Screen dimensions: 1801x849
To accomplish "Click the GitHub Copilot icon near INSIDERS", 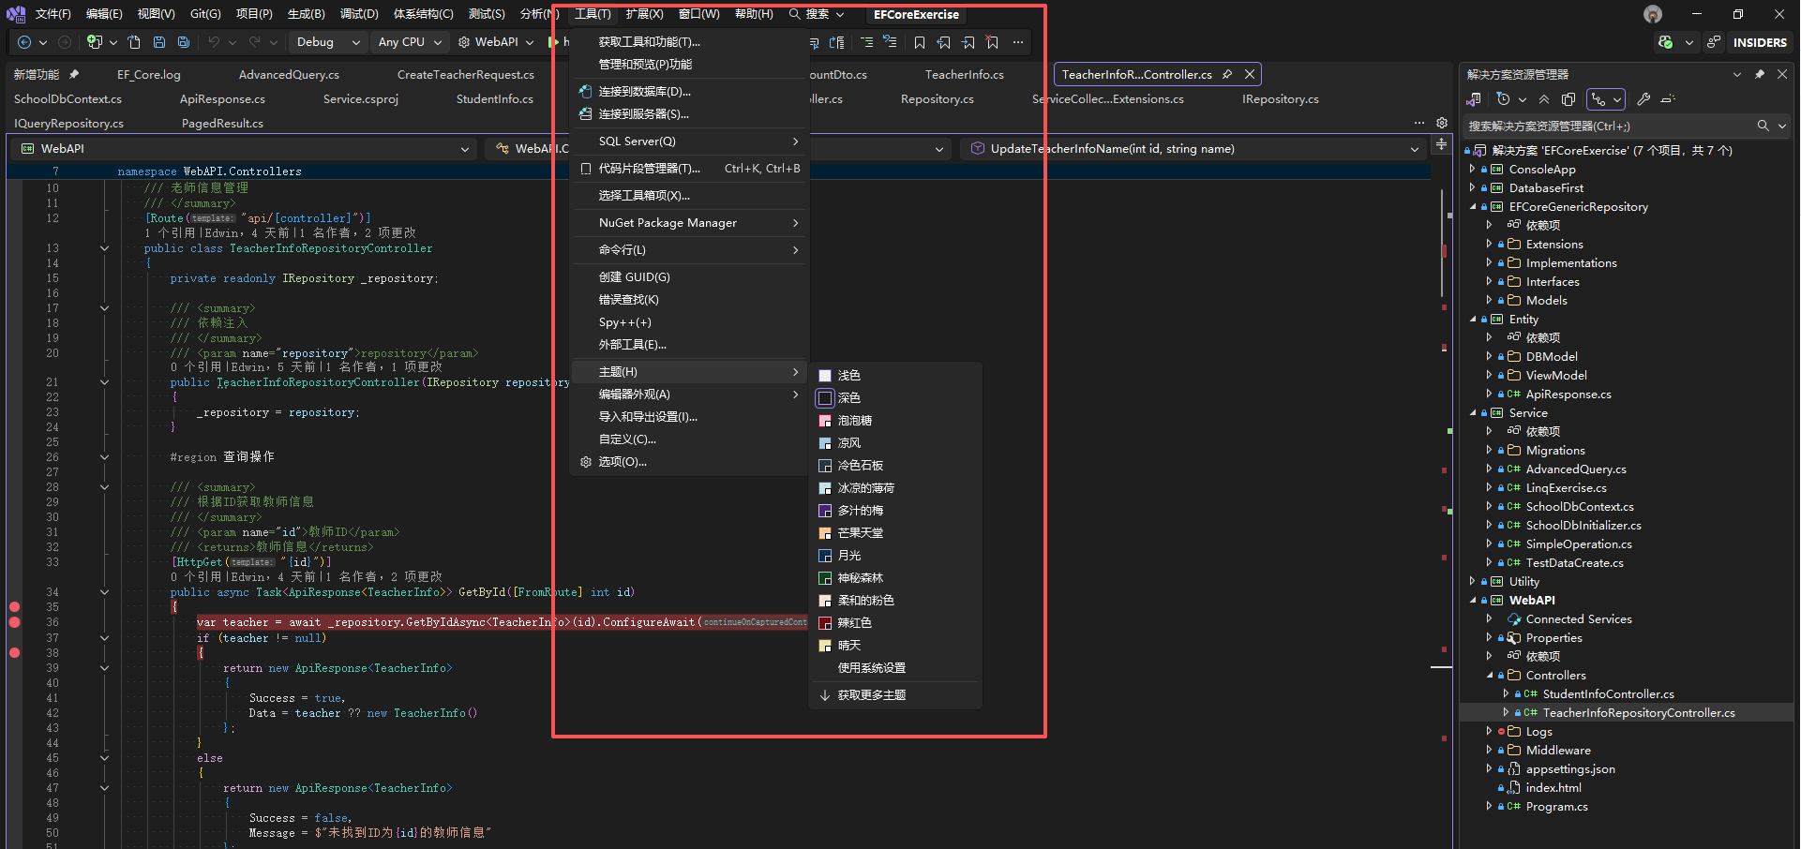I will click(x=1665, y=42).
